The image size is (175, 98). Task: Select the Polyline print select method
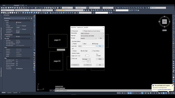72,44
